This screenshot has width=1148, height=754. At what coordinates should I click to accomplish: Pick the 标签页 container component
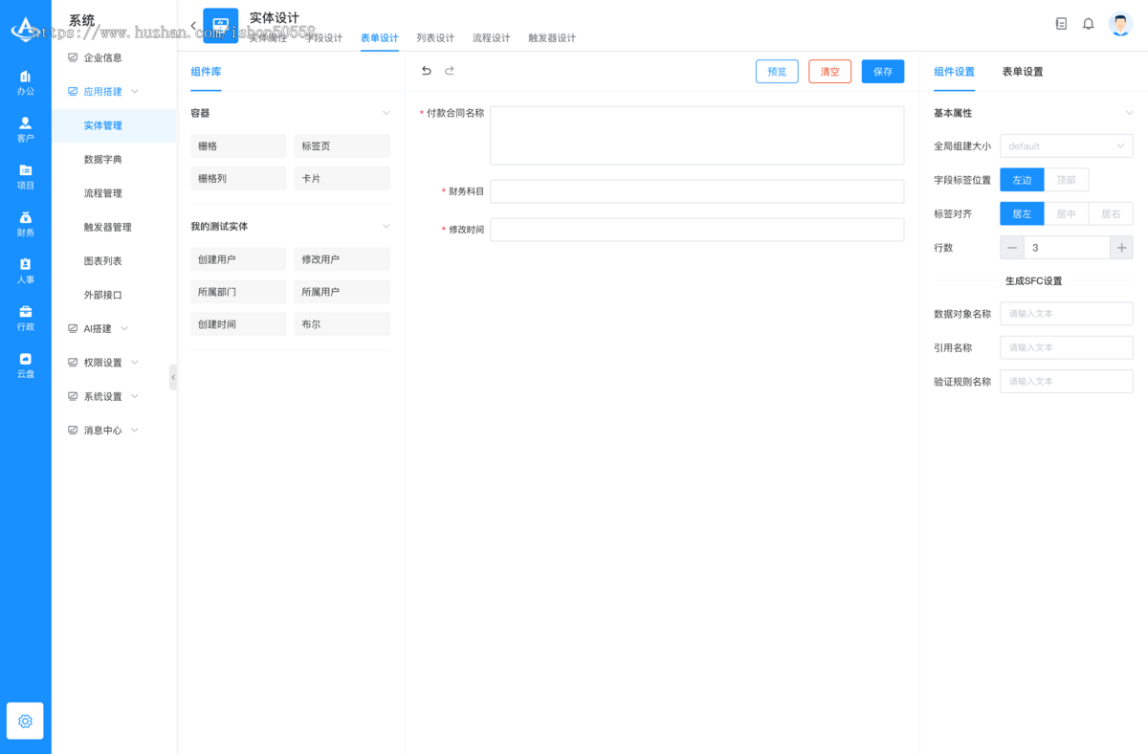click(x=342, y=146)
